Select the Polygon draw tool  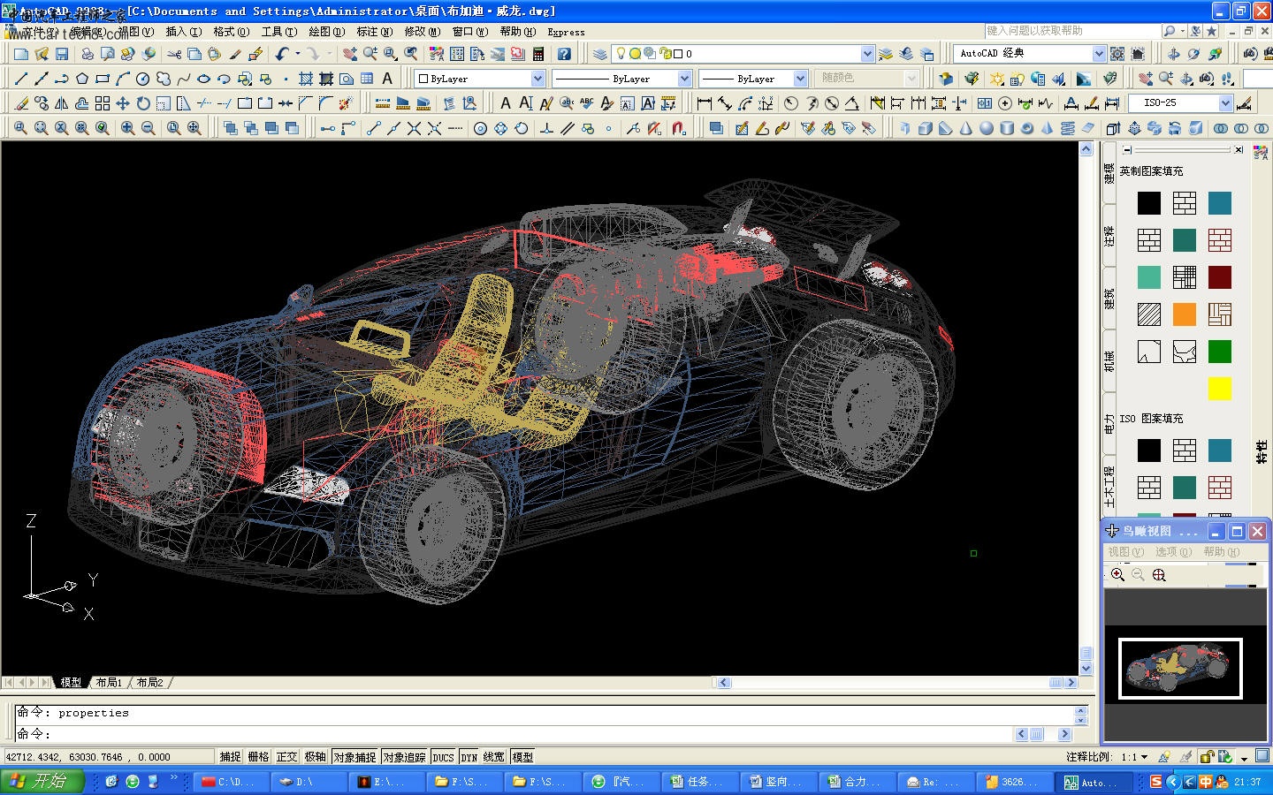82,79
